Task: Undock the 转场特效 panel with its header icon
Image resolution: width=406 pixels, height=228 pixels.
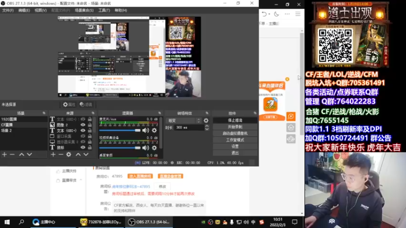Action: 207,113
